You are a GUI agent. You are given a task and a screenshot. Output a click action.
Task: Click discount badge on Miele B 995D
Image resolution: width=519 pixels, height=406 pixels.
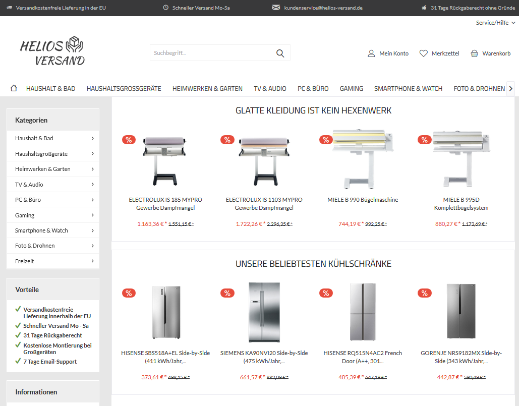point(425,140)
